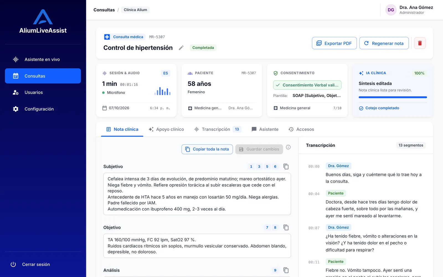This screenshot has width=443, height=277.
Task: Open Configuración settings
Action: 43,109
